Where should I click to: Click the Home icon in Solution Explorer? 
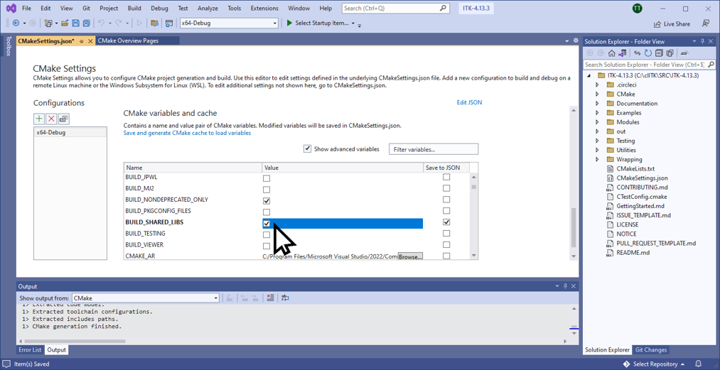click(x=612, y=53)
